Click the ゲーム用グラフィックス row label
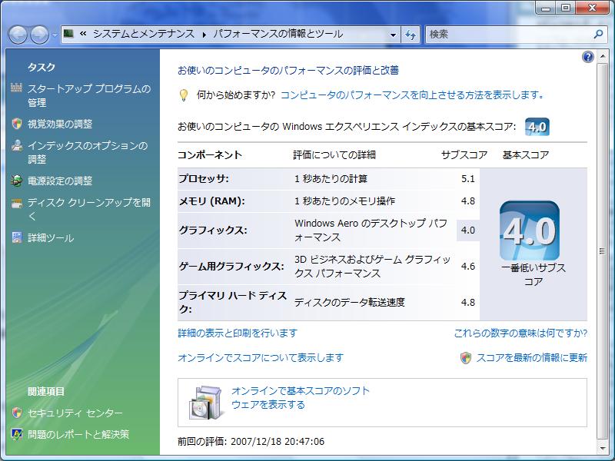The height and width of the screenshot is (461, 615). click(x=231, y=267)
